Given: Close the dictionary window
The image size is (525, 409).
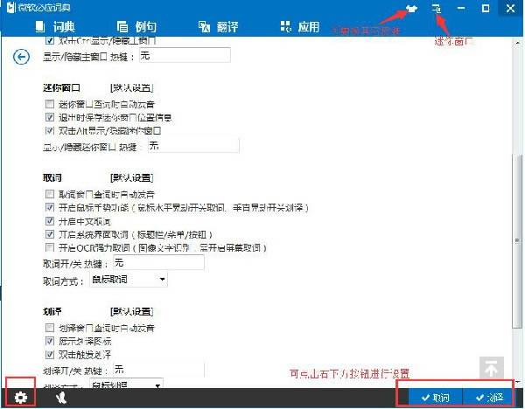Looking at the screenshot, I should point(510,8).
